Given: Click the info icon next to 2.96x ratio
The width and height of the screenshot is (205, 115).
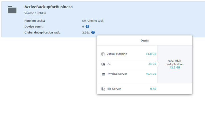Looking at the screenshot, I should coord(93,32).
